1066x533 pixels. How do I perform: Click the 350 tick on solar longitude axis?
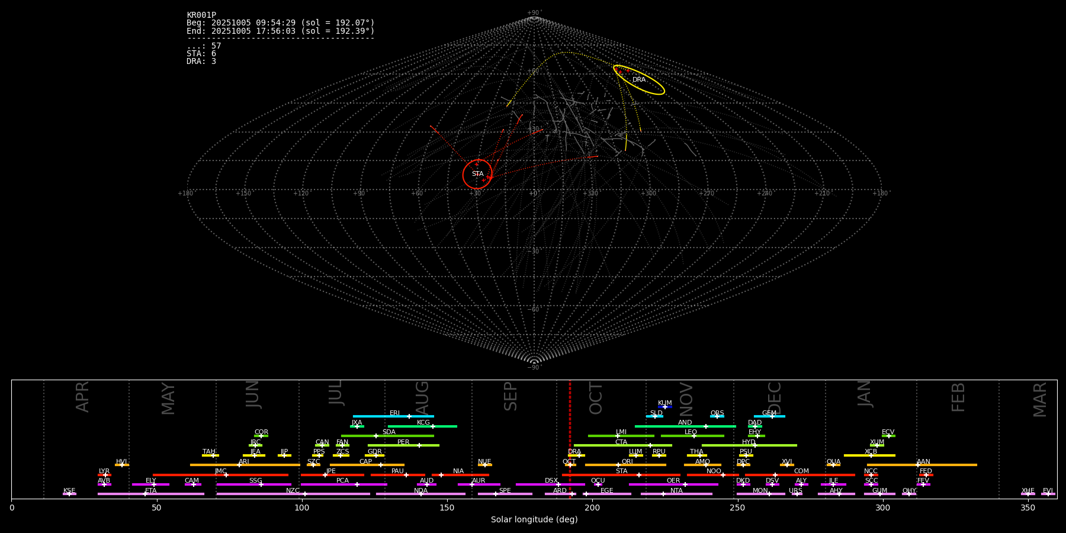click(x=1028, y=508)
